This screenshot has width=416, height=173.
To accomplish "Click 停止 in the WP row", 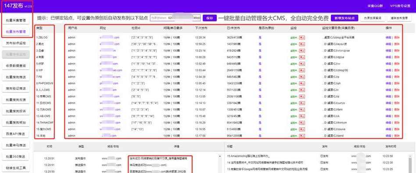I will pyautogui.click(x=301, y=70).
